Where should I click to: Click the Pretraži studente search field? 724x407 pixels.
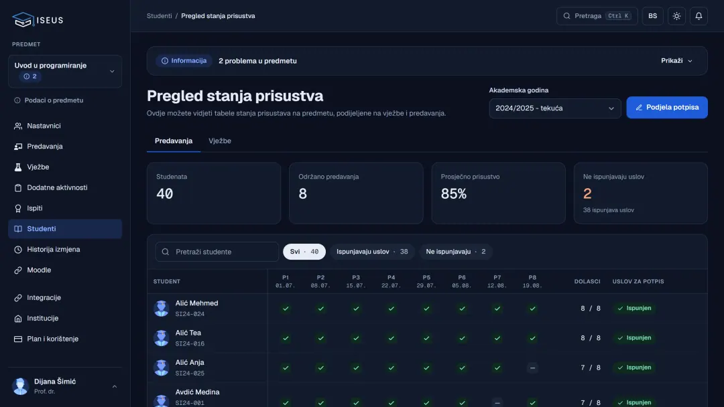(217, 252)
